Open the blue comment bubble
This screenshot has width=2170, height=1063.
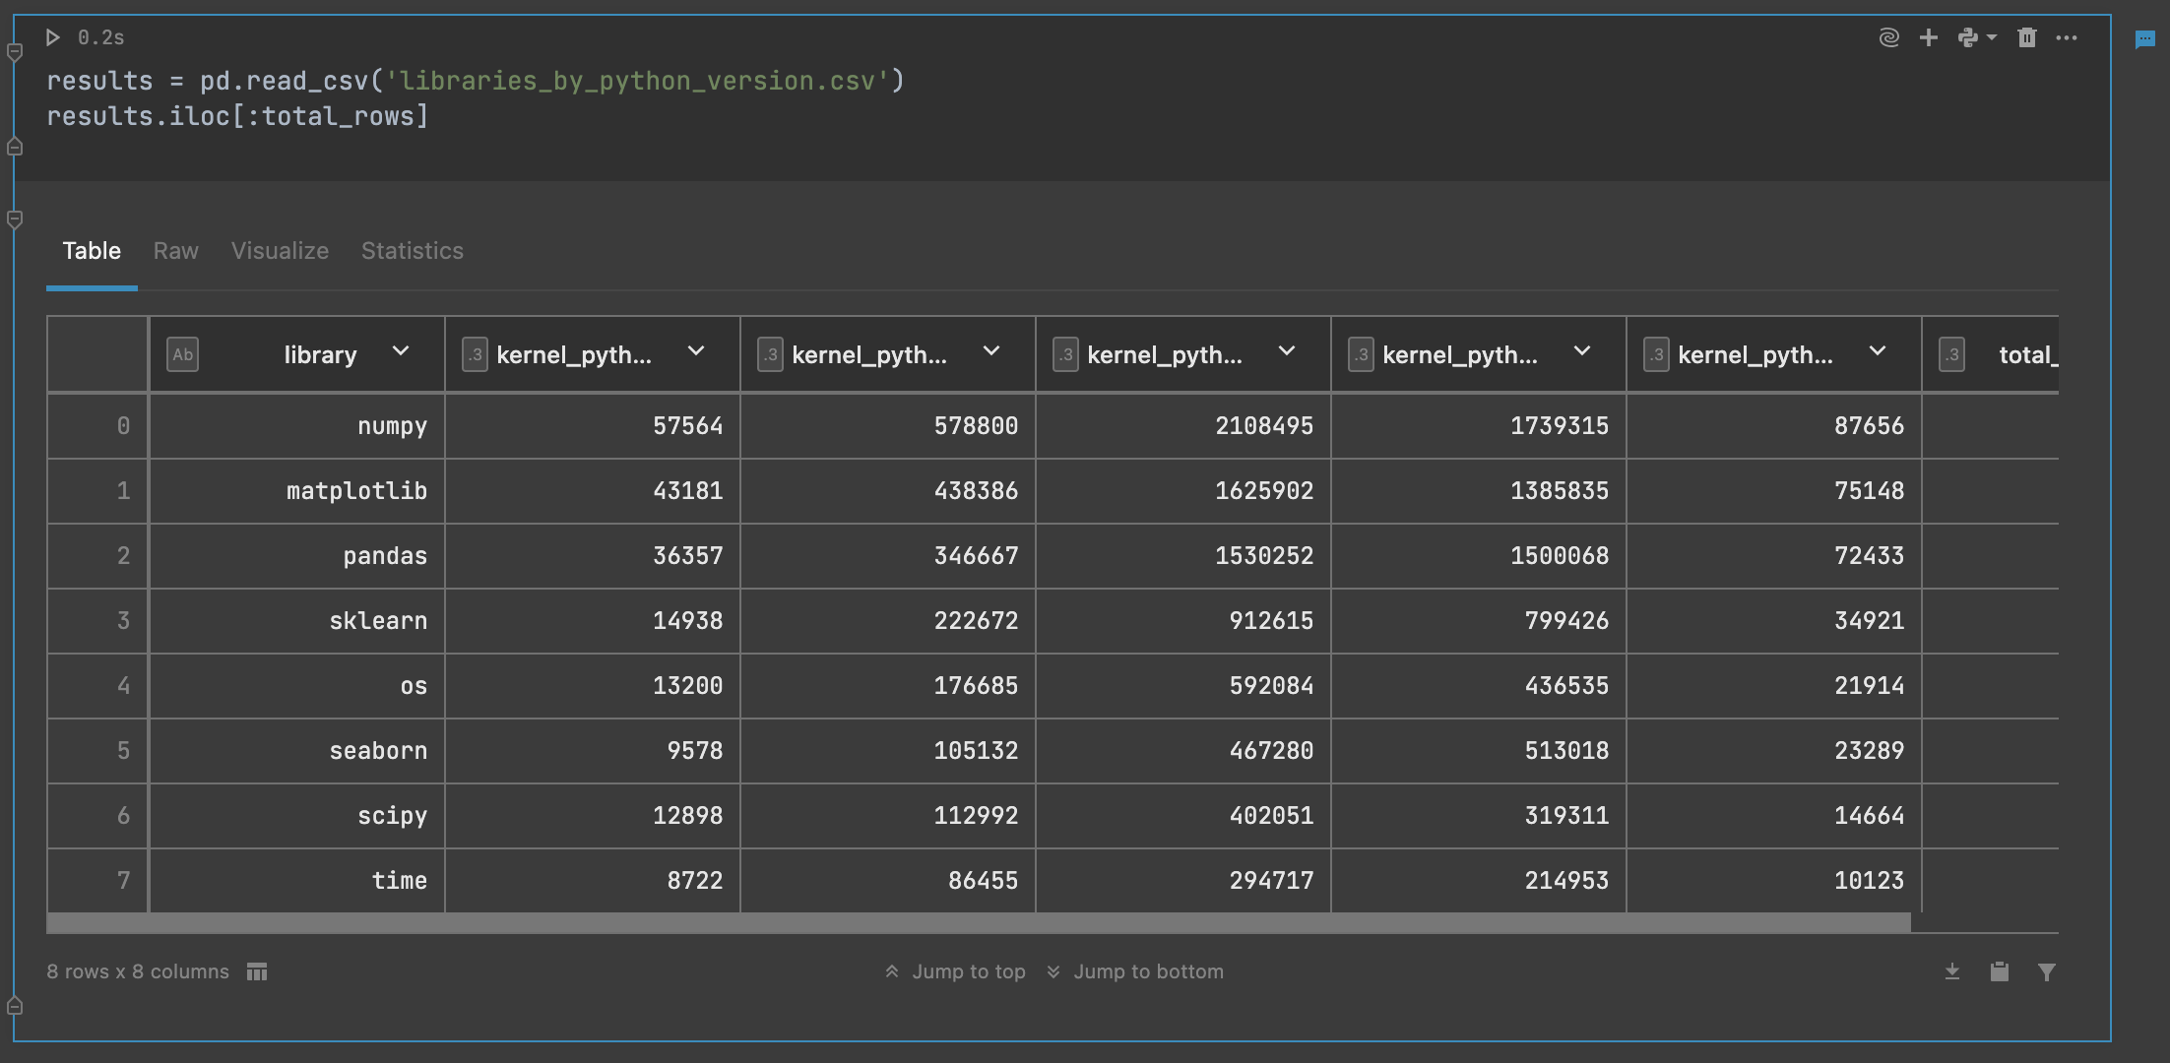pos(2146,39)
